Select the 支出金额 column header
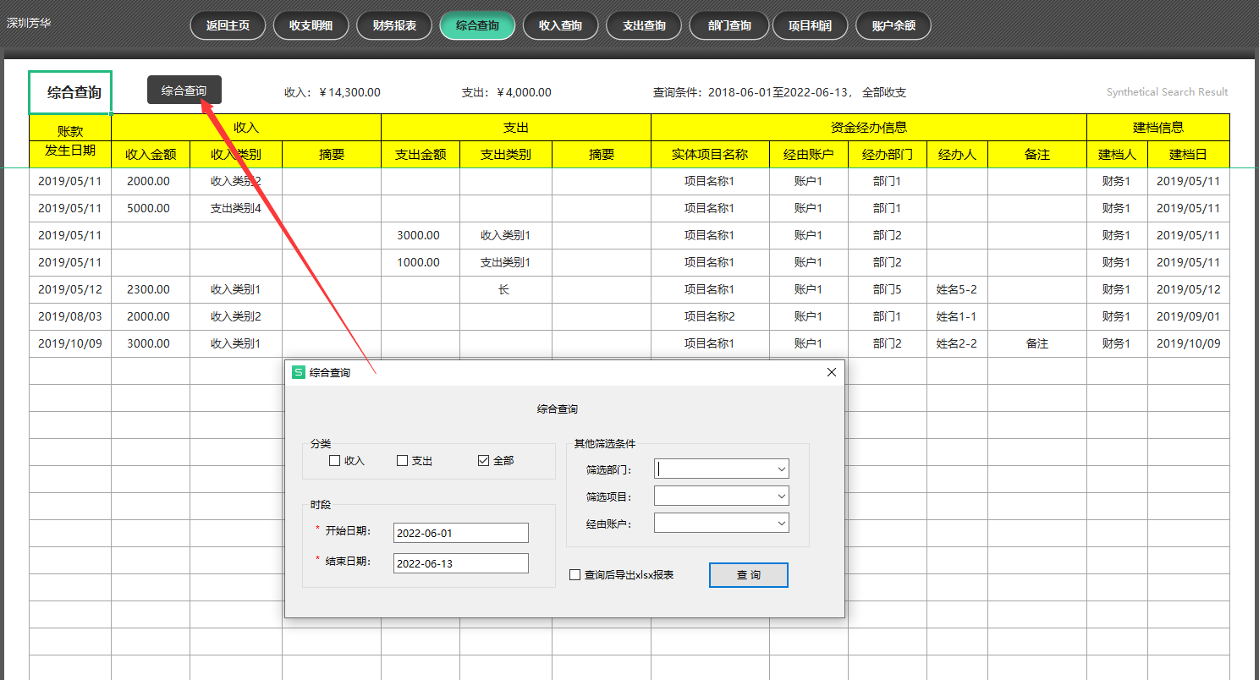 (421, 154)
